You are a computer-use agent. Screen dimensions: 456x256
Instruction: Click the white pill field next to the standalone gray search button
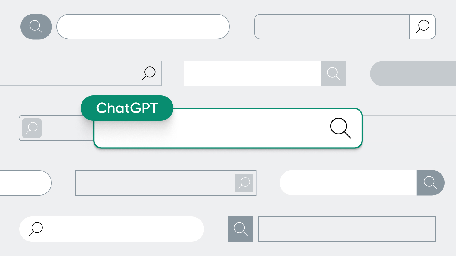click(143, 27)
